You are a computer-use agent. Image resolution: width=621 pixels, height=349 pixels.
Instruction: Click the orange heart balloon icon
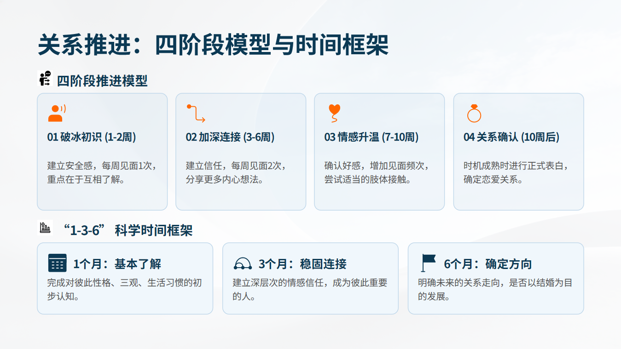point(334,113)
